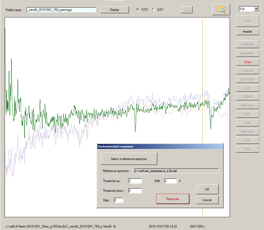Click the Shift value field
Screen dimensions: 264x230
tap(170, 181)
